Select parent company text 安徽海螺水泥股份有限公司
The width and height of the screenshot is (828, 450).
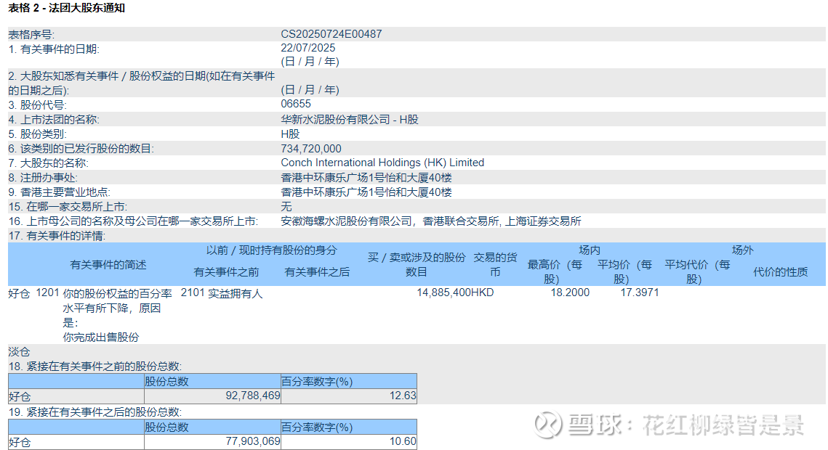(346, 221)
